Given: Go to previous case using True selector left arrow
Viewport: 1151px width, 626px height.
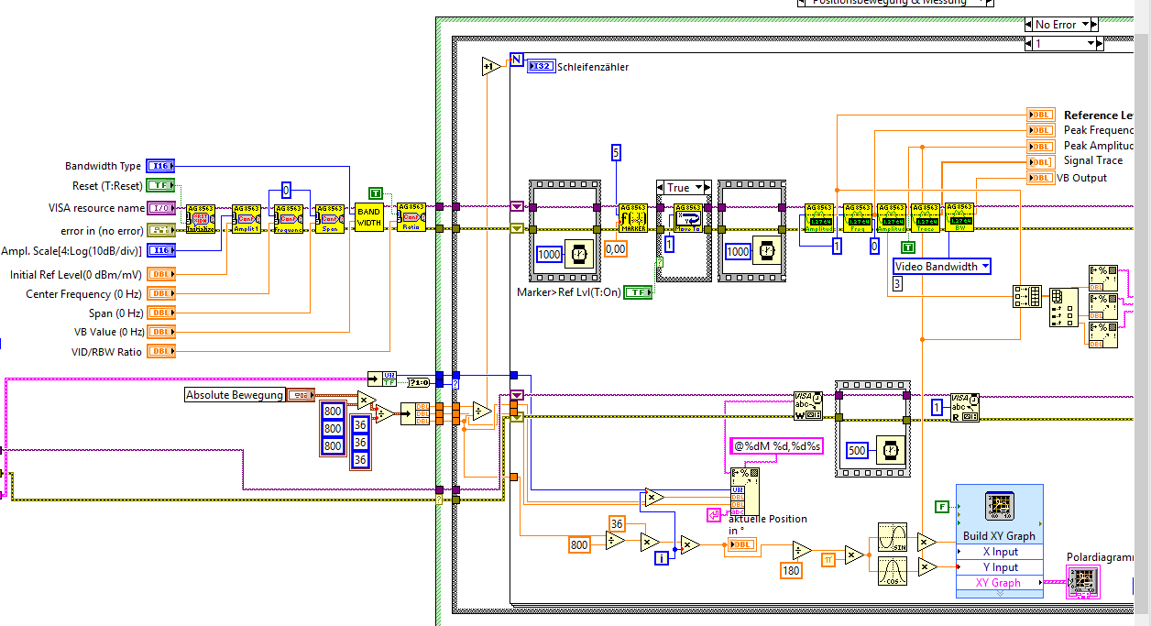Looking at the screenshot, I should [661, 187].
